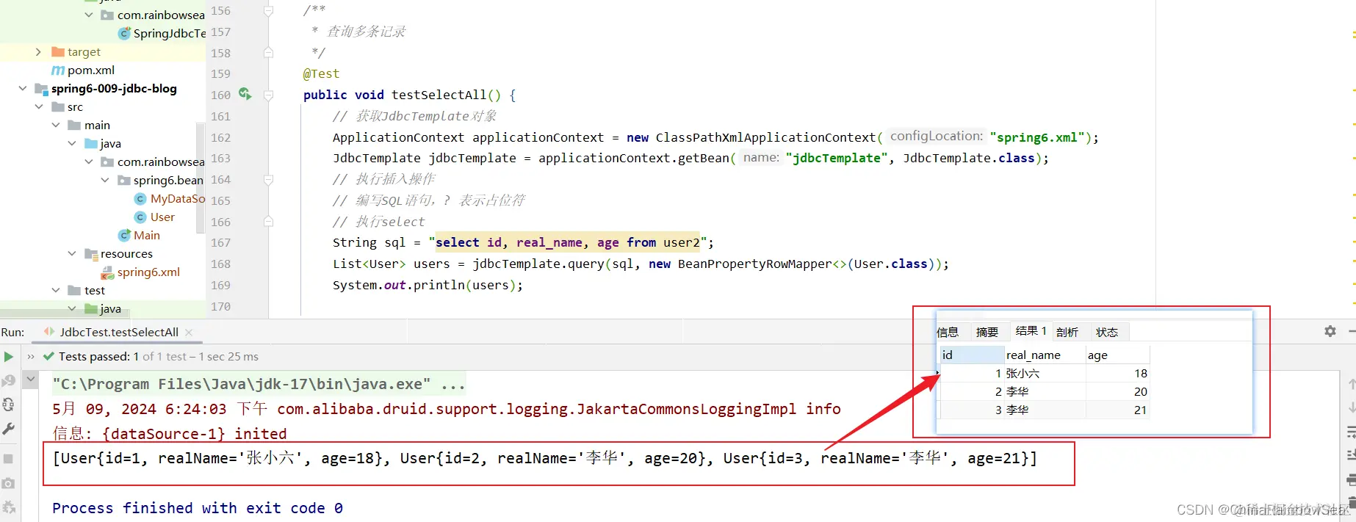Click the SQL select string on line 167
This screenshot has height=522, width=1356.
tap(568, 242)
